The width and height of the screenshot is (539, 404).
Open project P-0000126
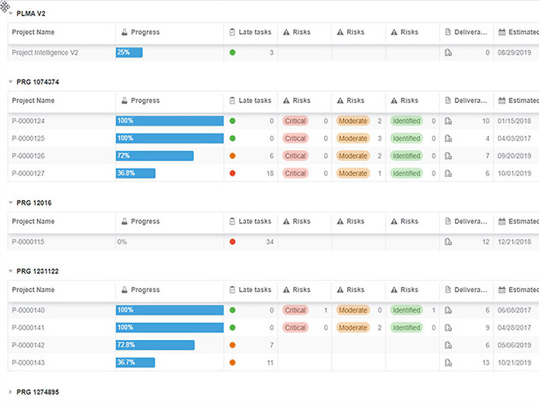(x=29, y=156)
